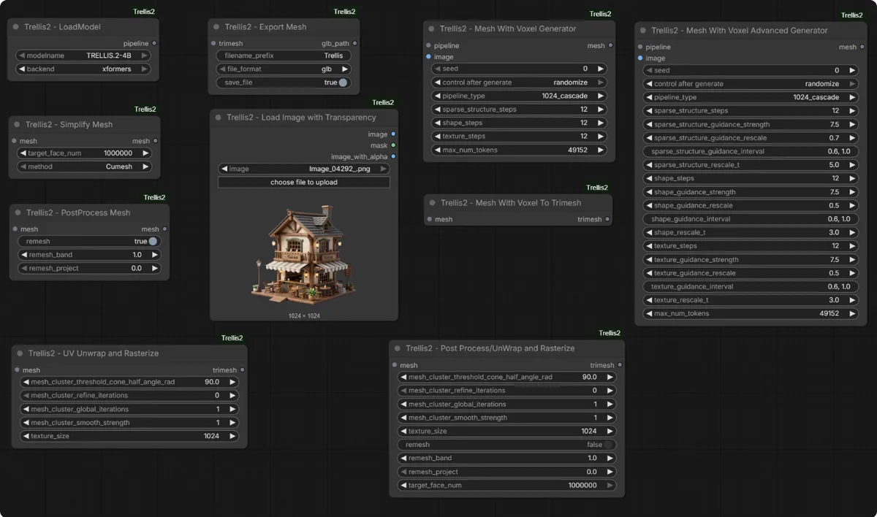877x517 pixels.
Task: Collapse the Trellis2 - Simplify Mesh node title dot
Action: point(17,125)
